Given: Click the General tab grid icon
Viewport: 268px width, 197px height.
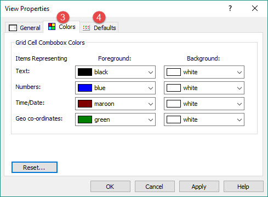Looking at the screenshot, I should coord(13,28).
